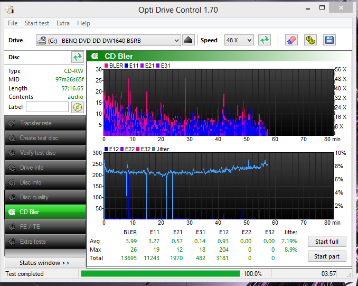Click the Contents value audio
358x286 pixels.
pos(76,97)
